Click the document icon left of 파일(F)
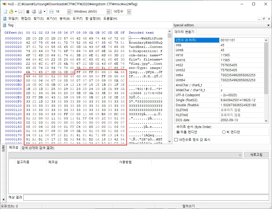This screenshot has width=272, height=209. pos(5,19)
